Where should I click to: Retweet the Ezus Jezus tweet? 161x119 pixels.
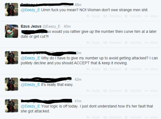[112, 43]
